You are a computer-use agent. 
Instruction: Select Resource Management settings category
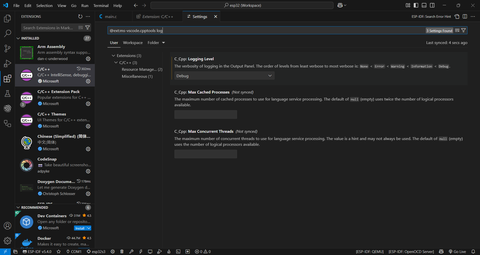[142, 69]
